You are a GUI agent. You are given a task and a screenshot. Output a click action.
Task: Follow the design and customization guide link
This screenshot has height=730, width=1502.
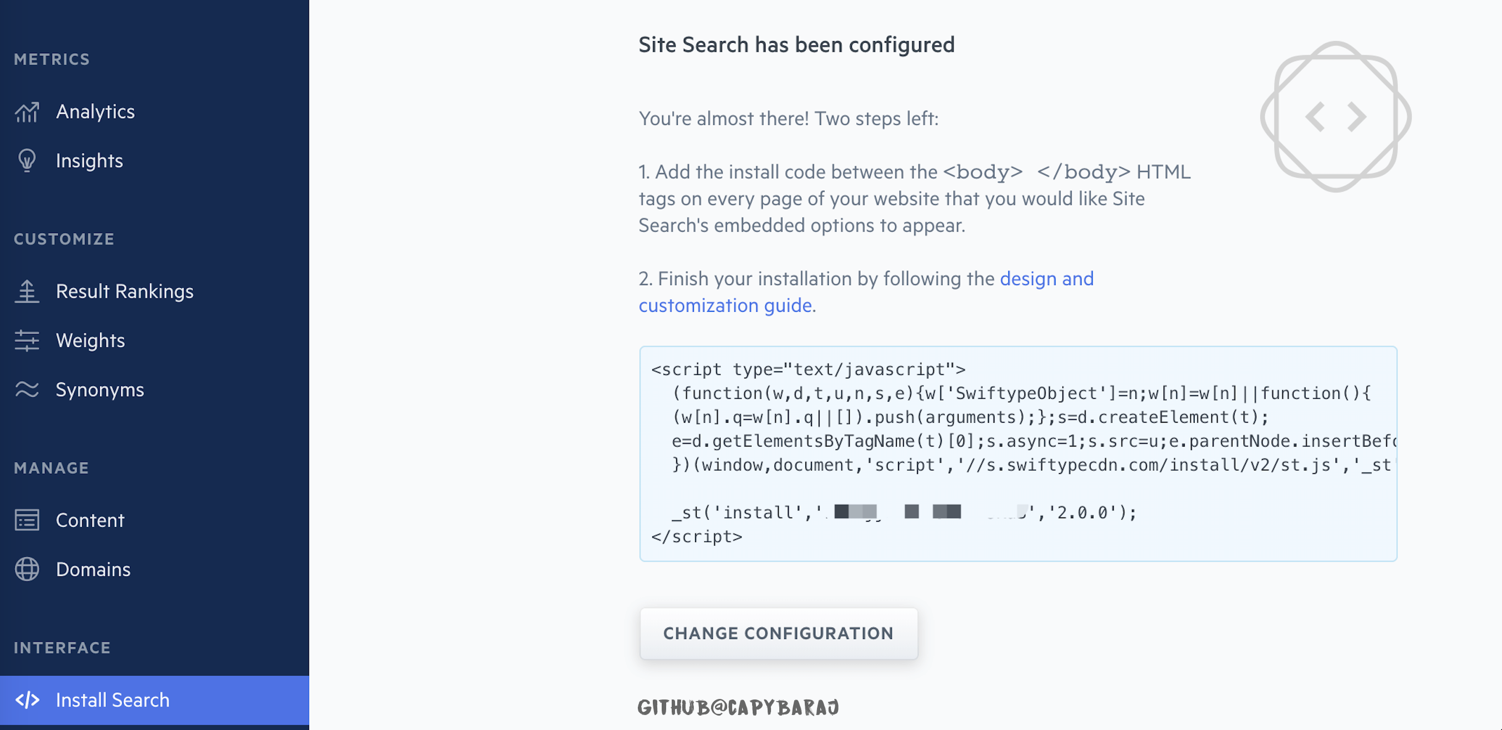(1046, 278)
